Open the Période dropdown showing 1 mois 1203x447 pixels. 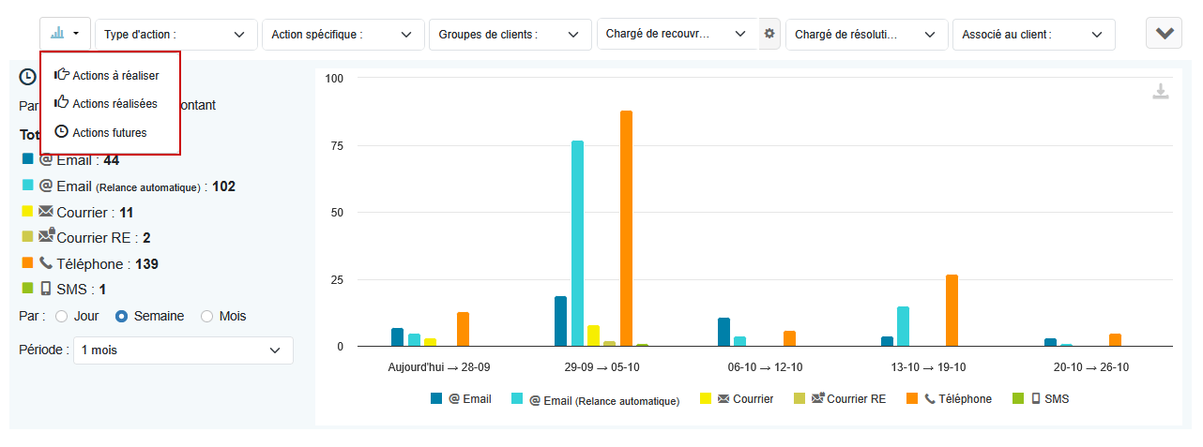point(183,350)
